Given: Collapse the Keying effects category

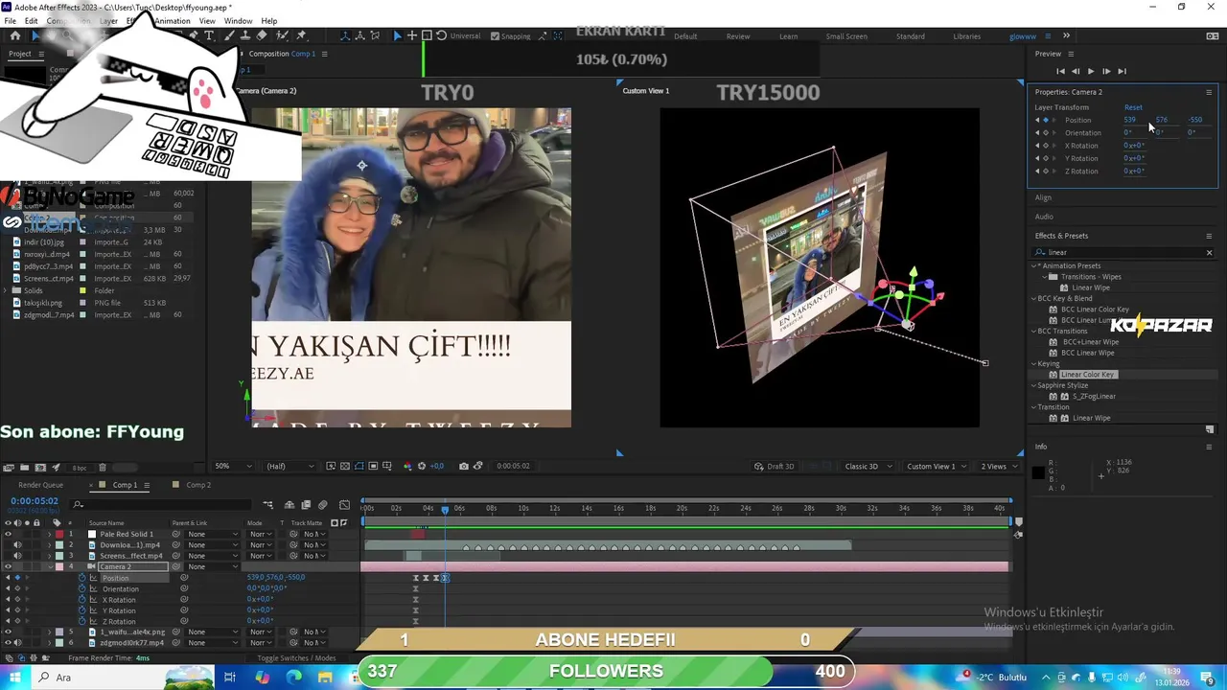Looking at the screenshot, I should [1034, 364].
